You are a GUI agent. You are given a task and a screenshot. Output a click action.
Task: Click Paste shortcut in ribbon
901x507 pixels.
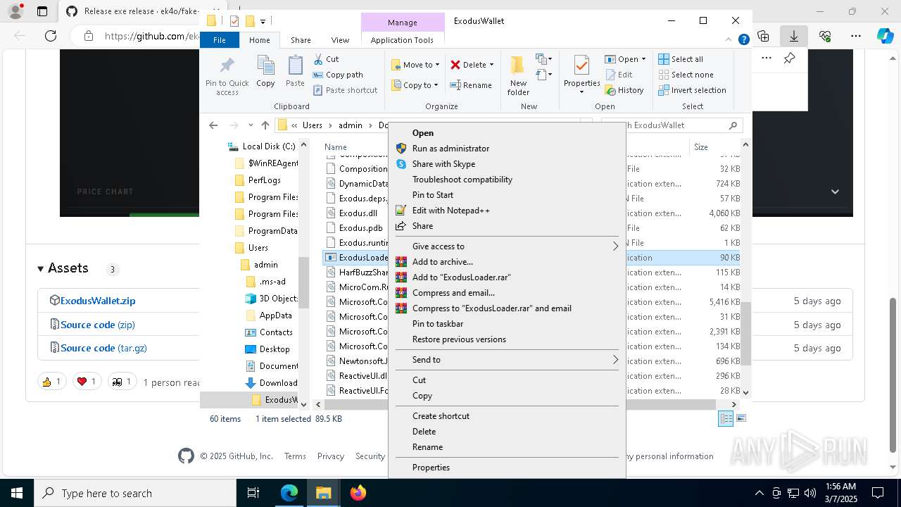345,90
